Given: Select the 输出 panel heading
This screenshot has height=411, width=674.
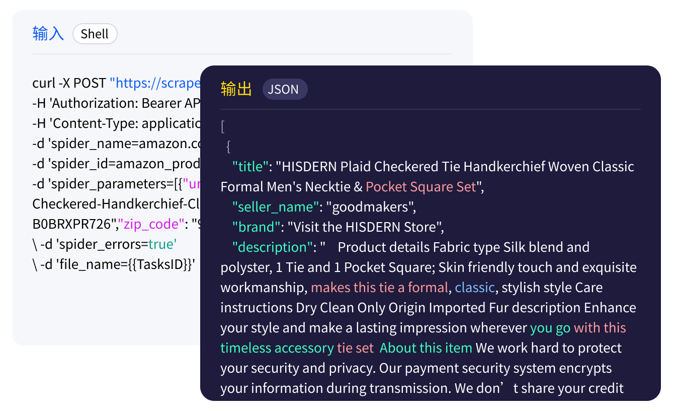Looking at the screenshot, I should click(x=236, y=89).
